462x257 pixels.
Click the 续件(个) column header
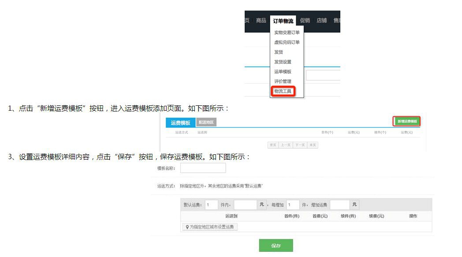(380, 132)
